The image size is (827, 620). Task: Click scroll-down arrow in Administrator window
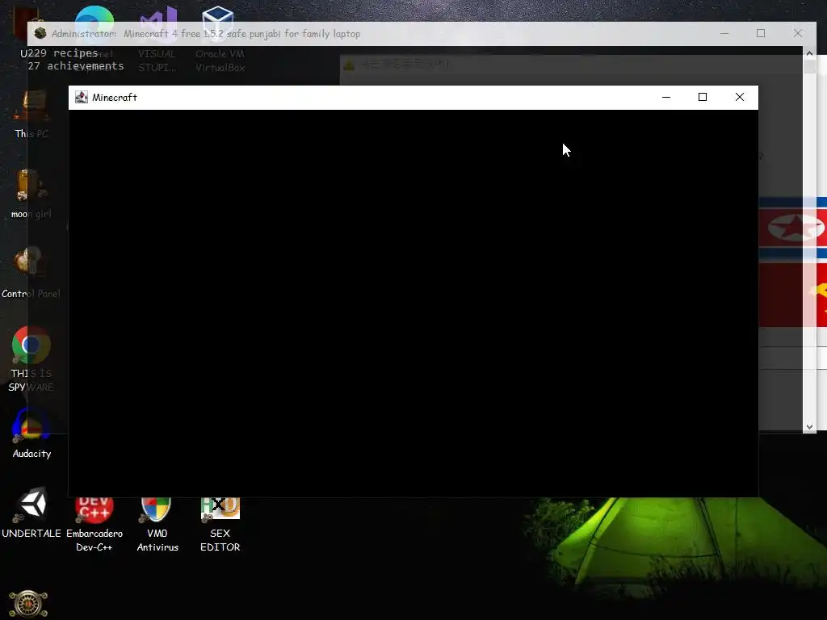[x=809, y=426]
